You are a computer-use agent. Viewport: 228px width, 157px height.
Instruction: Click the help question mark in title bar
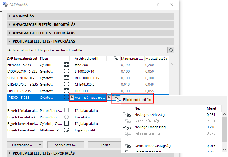(x=158, y=5)
